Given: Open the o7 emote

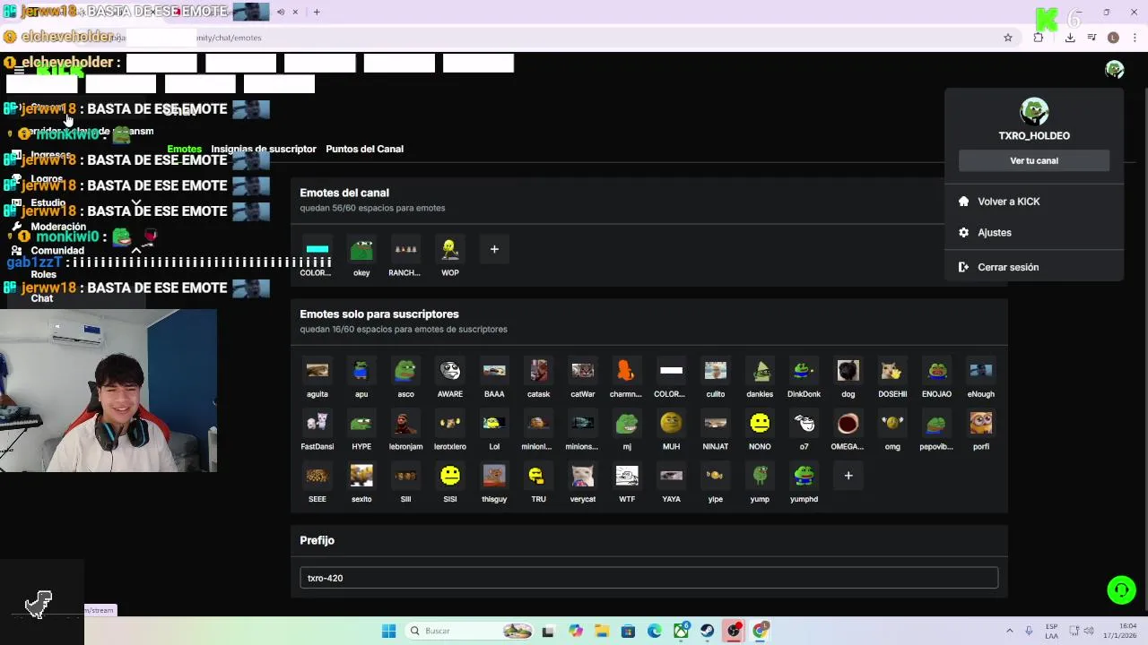Looking at the screenshot, I should coord(804,423).
